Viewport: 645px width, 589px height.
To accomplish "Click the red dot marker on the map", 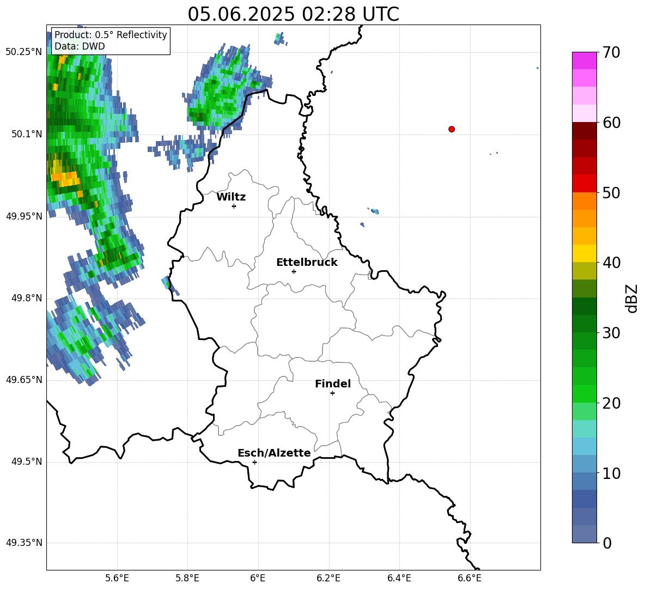I will click(x=451, y=129).
